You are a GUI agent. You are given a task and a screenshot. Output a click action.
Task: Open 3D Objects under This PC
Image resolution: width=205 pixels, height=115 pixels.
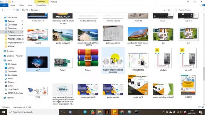[x=12, y=64]
